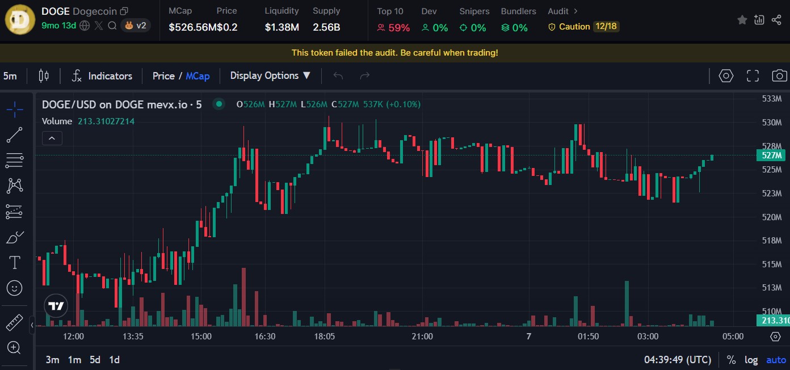790x370 pixels.
Task: Undo the last chart action
Action: (338, 76)
